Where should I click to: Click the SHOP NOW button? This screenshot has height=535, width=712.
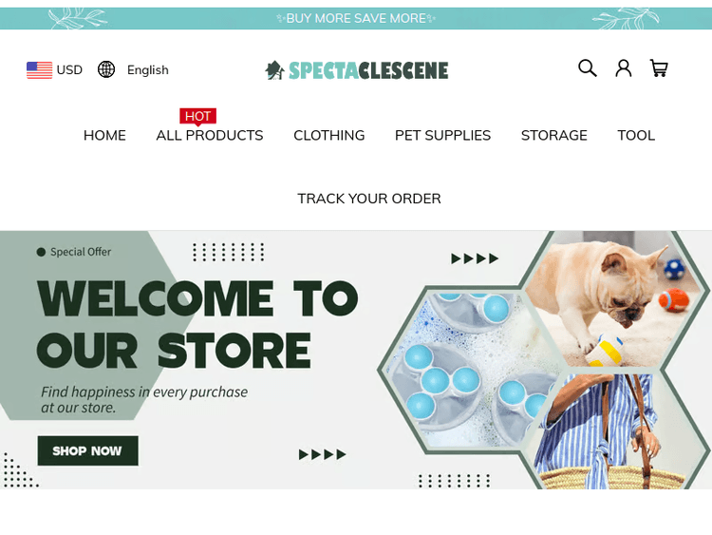coord(87,450)
